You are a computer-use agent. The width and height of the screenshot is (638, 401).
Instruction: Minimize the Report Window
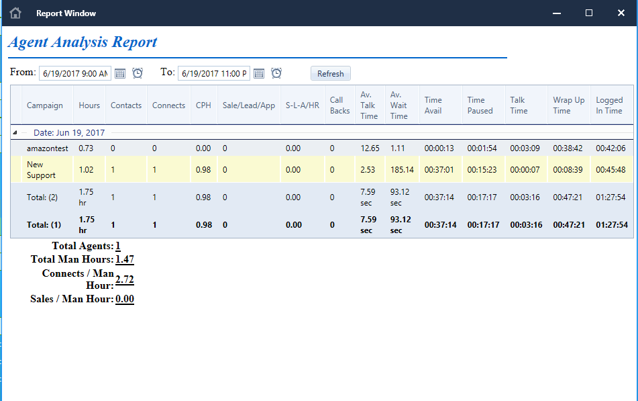point(557,13)
